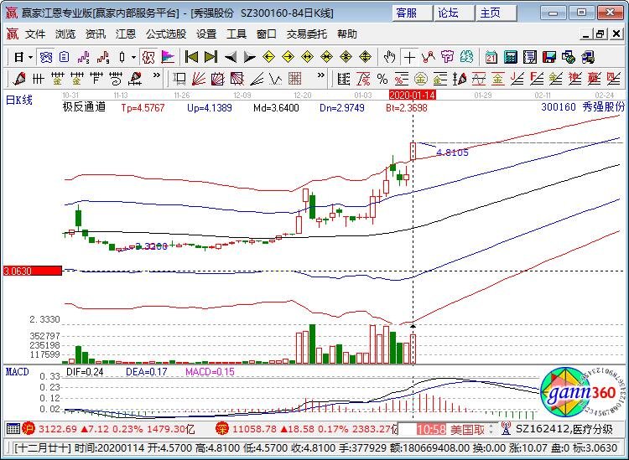Select the candlestick chart type icon
The image size is (629, 460).
point(122,57)
